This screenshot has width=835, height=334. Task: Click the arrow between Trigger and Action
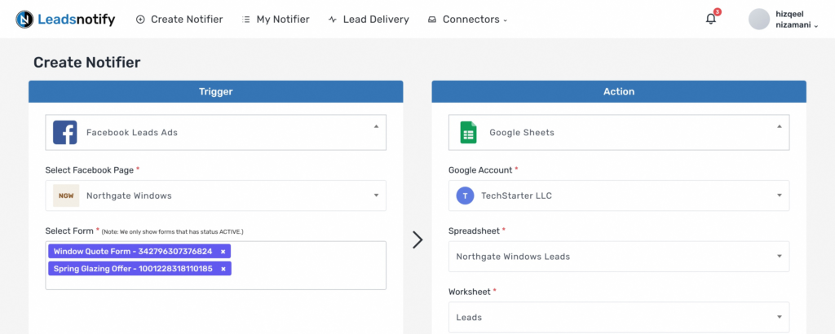[417, 240]
